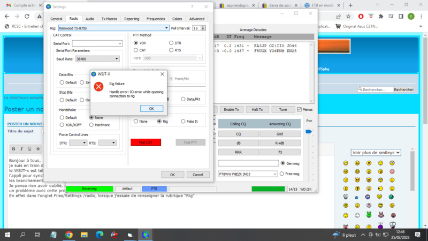Select None handshake option

tap(91, 117)
